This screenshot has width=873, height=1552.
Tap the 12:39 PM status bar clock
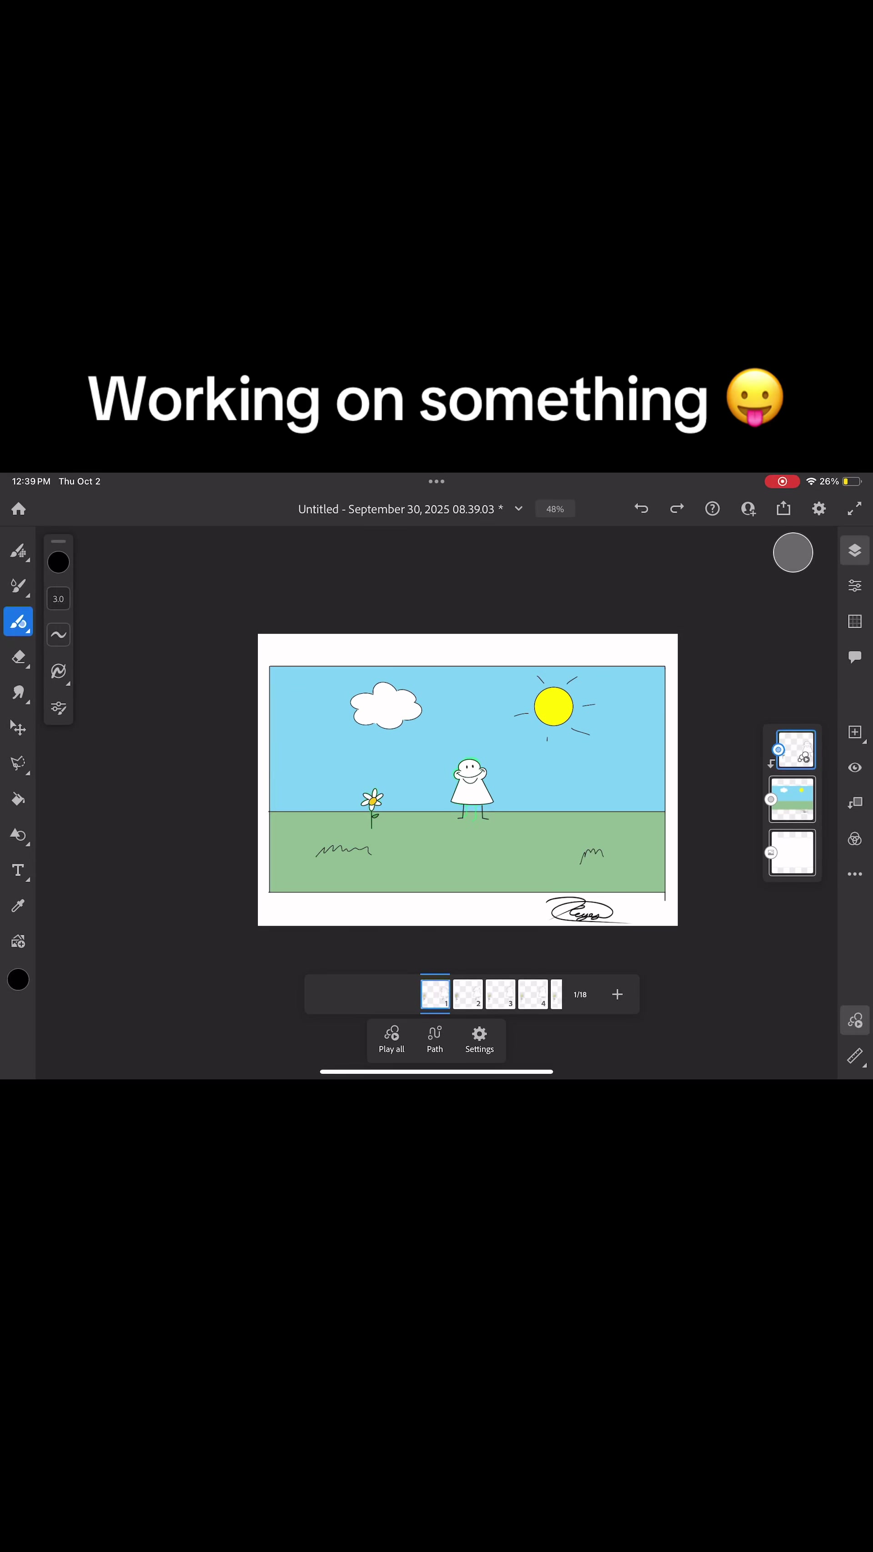pyautogui.click(x=31, y=481)
